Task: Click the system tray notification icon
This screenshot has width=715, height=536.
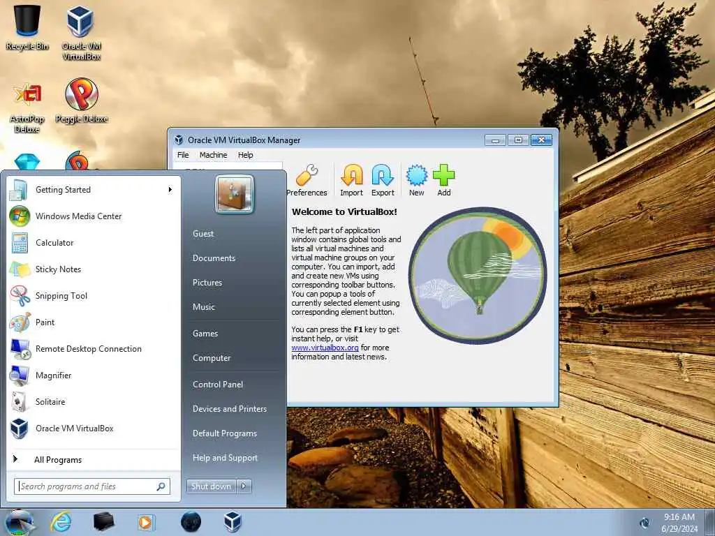Action: pos(644,523)
